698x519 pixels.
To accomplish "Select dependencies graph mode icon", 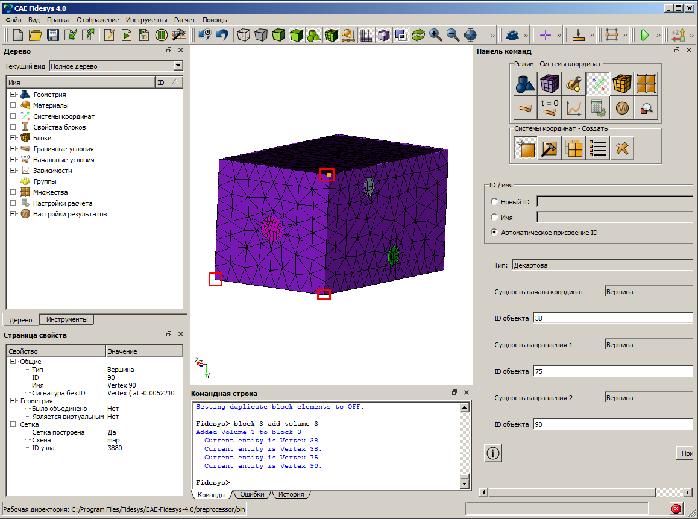I will [574, 108].
